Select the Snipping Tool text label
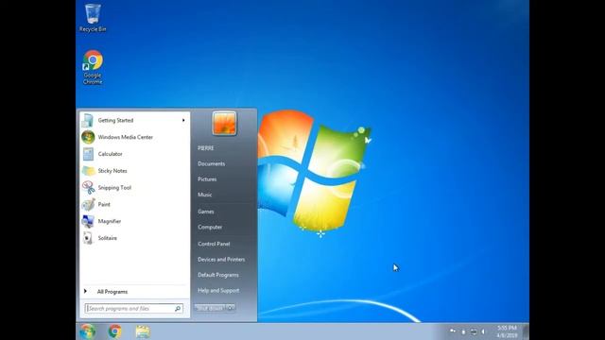Viewport: 605px width, 340px height. tap(114, 188)
